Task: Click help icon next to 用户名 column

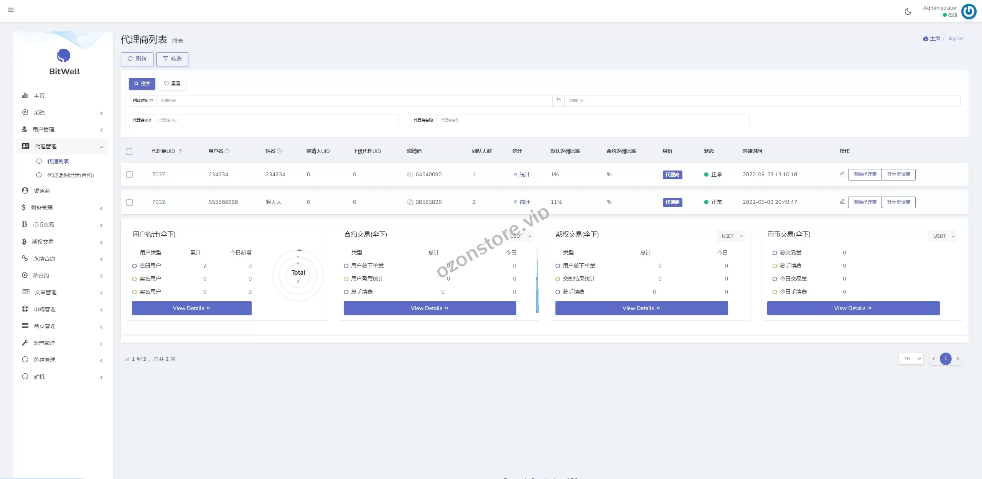Action: 227,151
